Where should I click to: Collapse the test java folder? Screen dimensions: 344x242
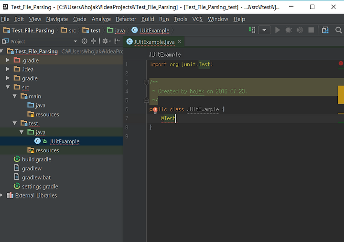coord(21,132)
